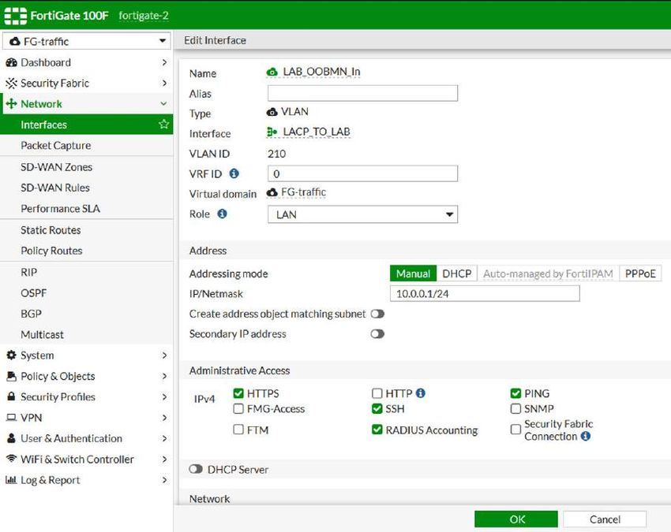Image resolution: width=671 pixels, height=532 pixels.
Task: Select DHCP addressing mode
Action: click(x=456, y=273)
